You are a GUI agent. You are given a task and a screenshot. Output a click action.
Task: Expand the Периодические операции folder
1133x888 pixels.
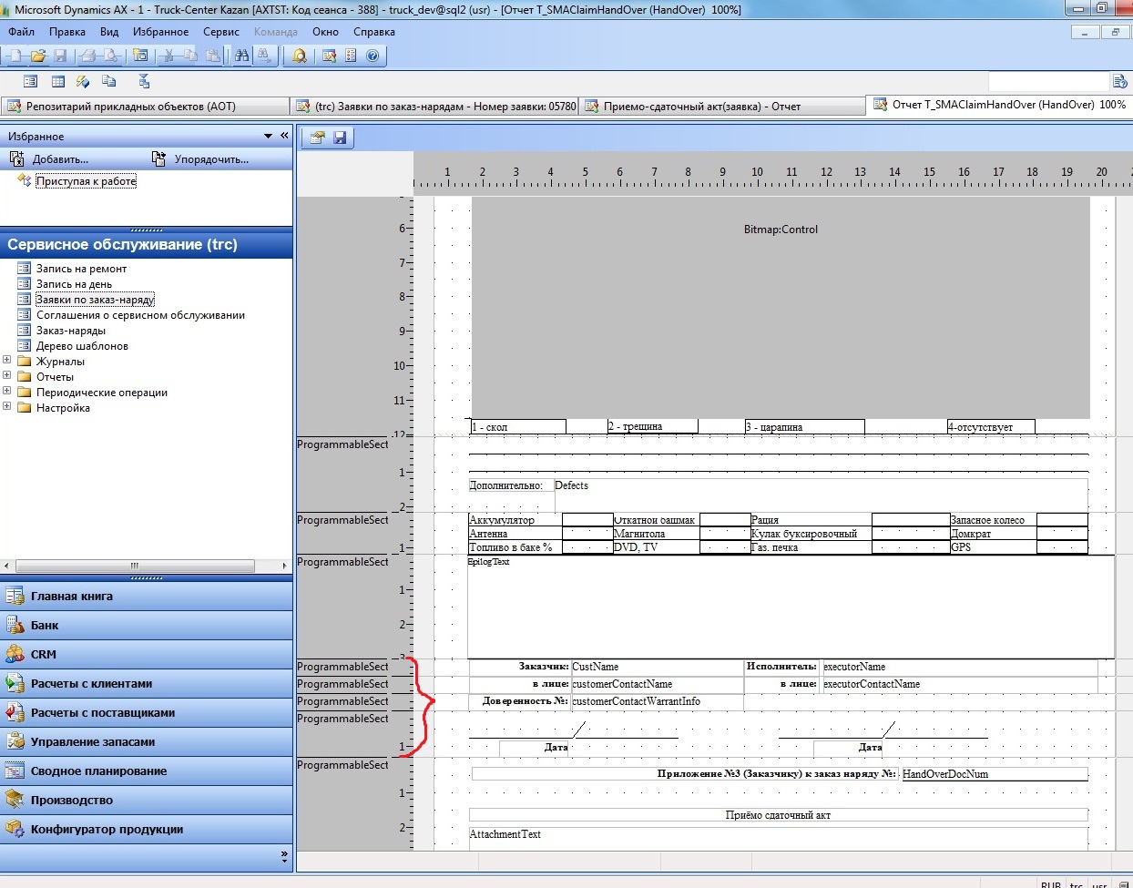(7, 392)
